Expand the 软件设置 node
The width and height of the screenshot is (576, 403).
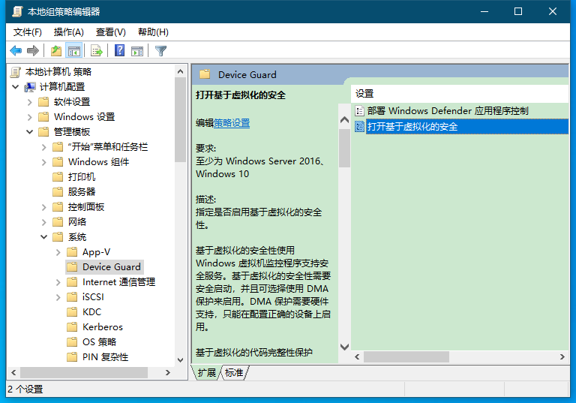[x=30, y=102]
